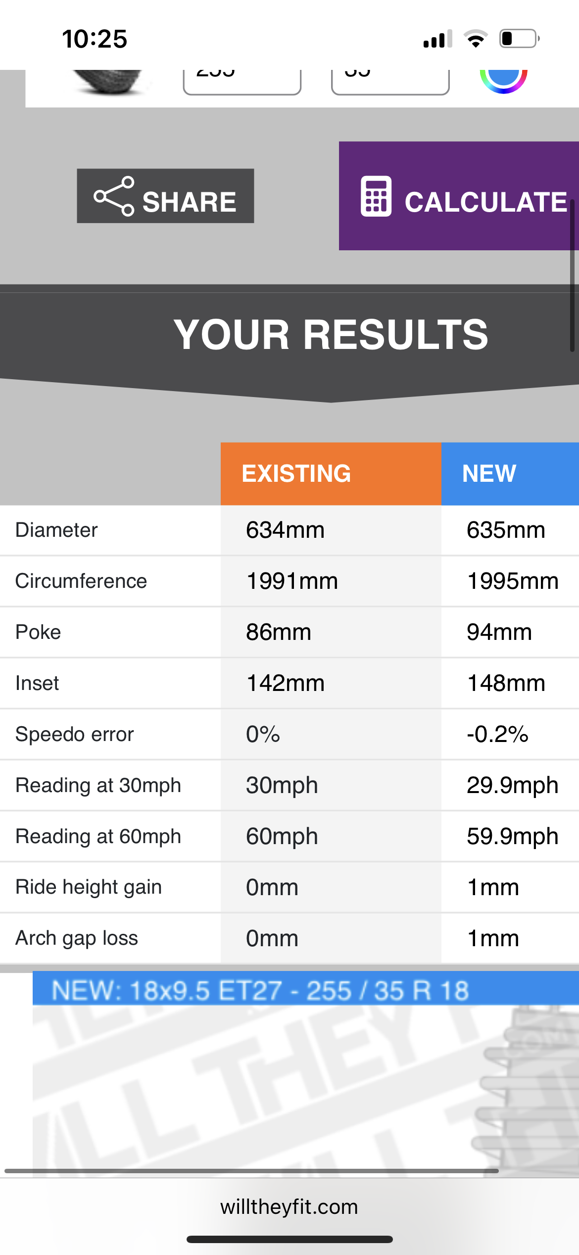This screenshot has width=579, height=1255.
Task: Tap the share network icon
Action: 114,196
